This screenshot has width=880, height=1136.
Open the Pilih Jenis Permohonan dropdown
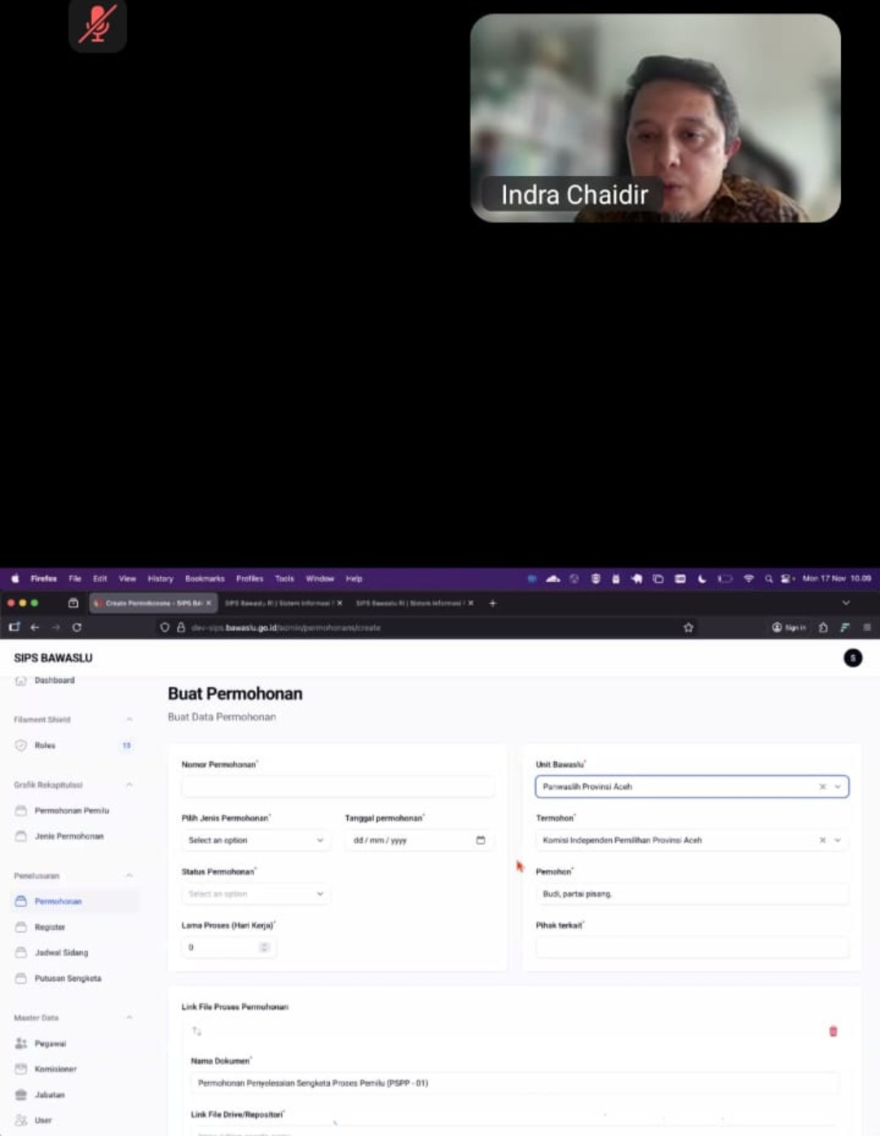[255, 840]
